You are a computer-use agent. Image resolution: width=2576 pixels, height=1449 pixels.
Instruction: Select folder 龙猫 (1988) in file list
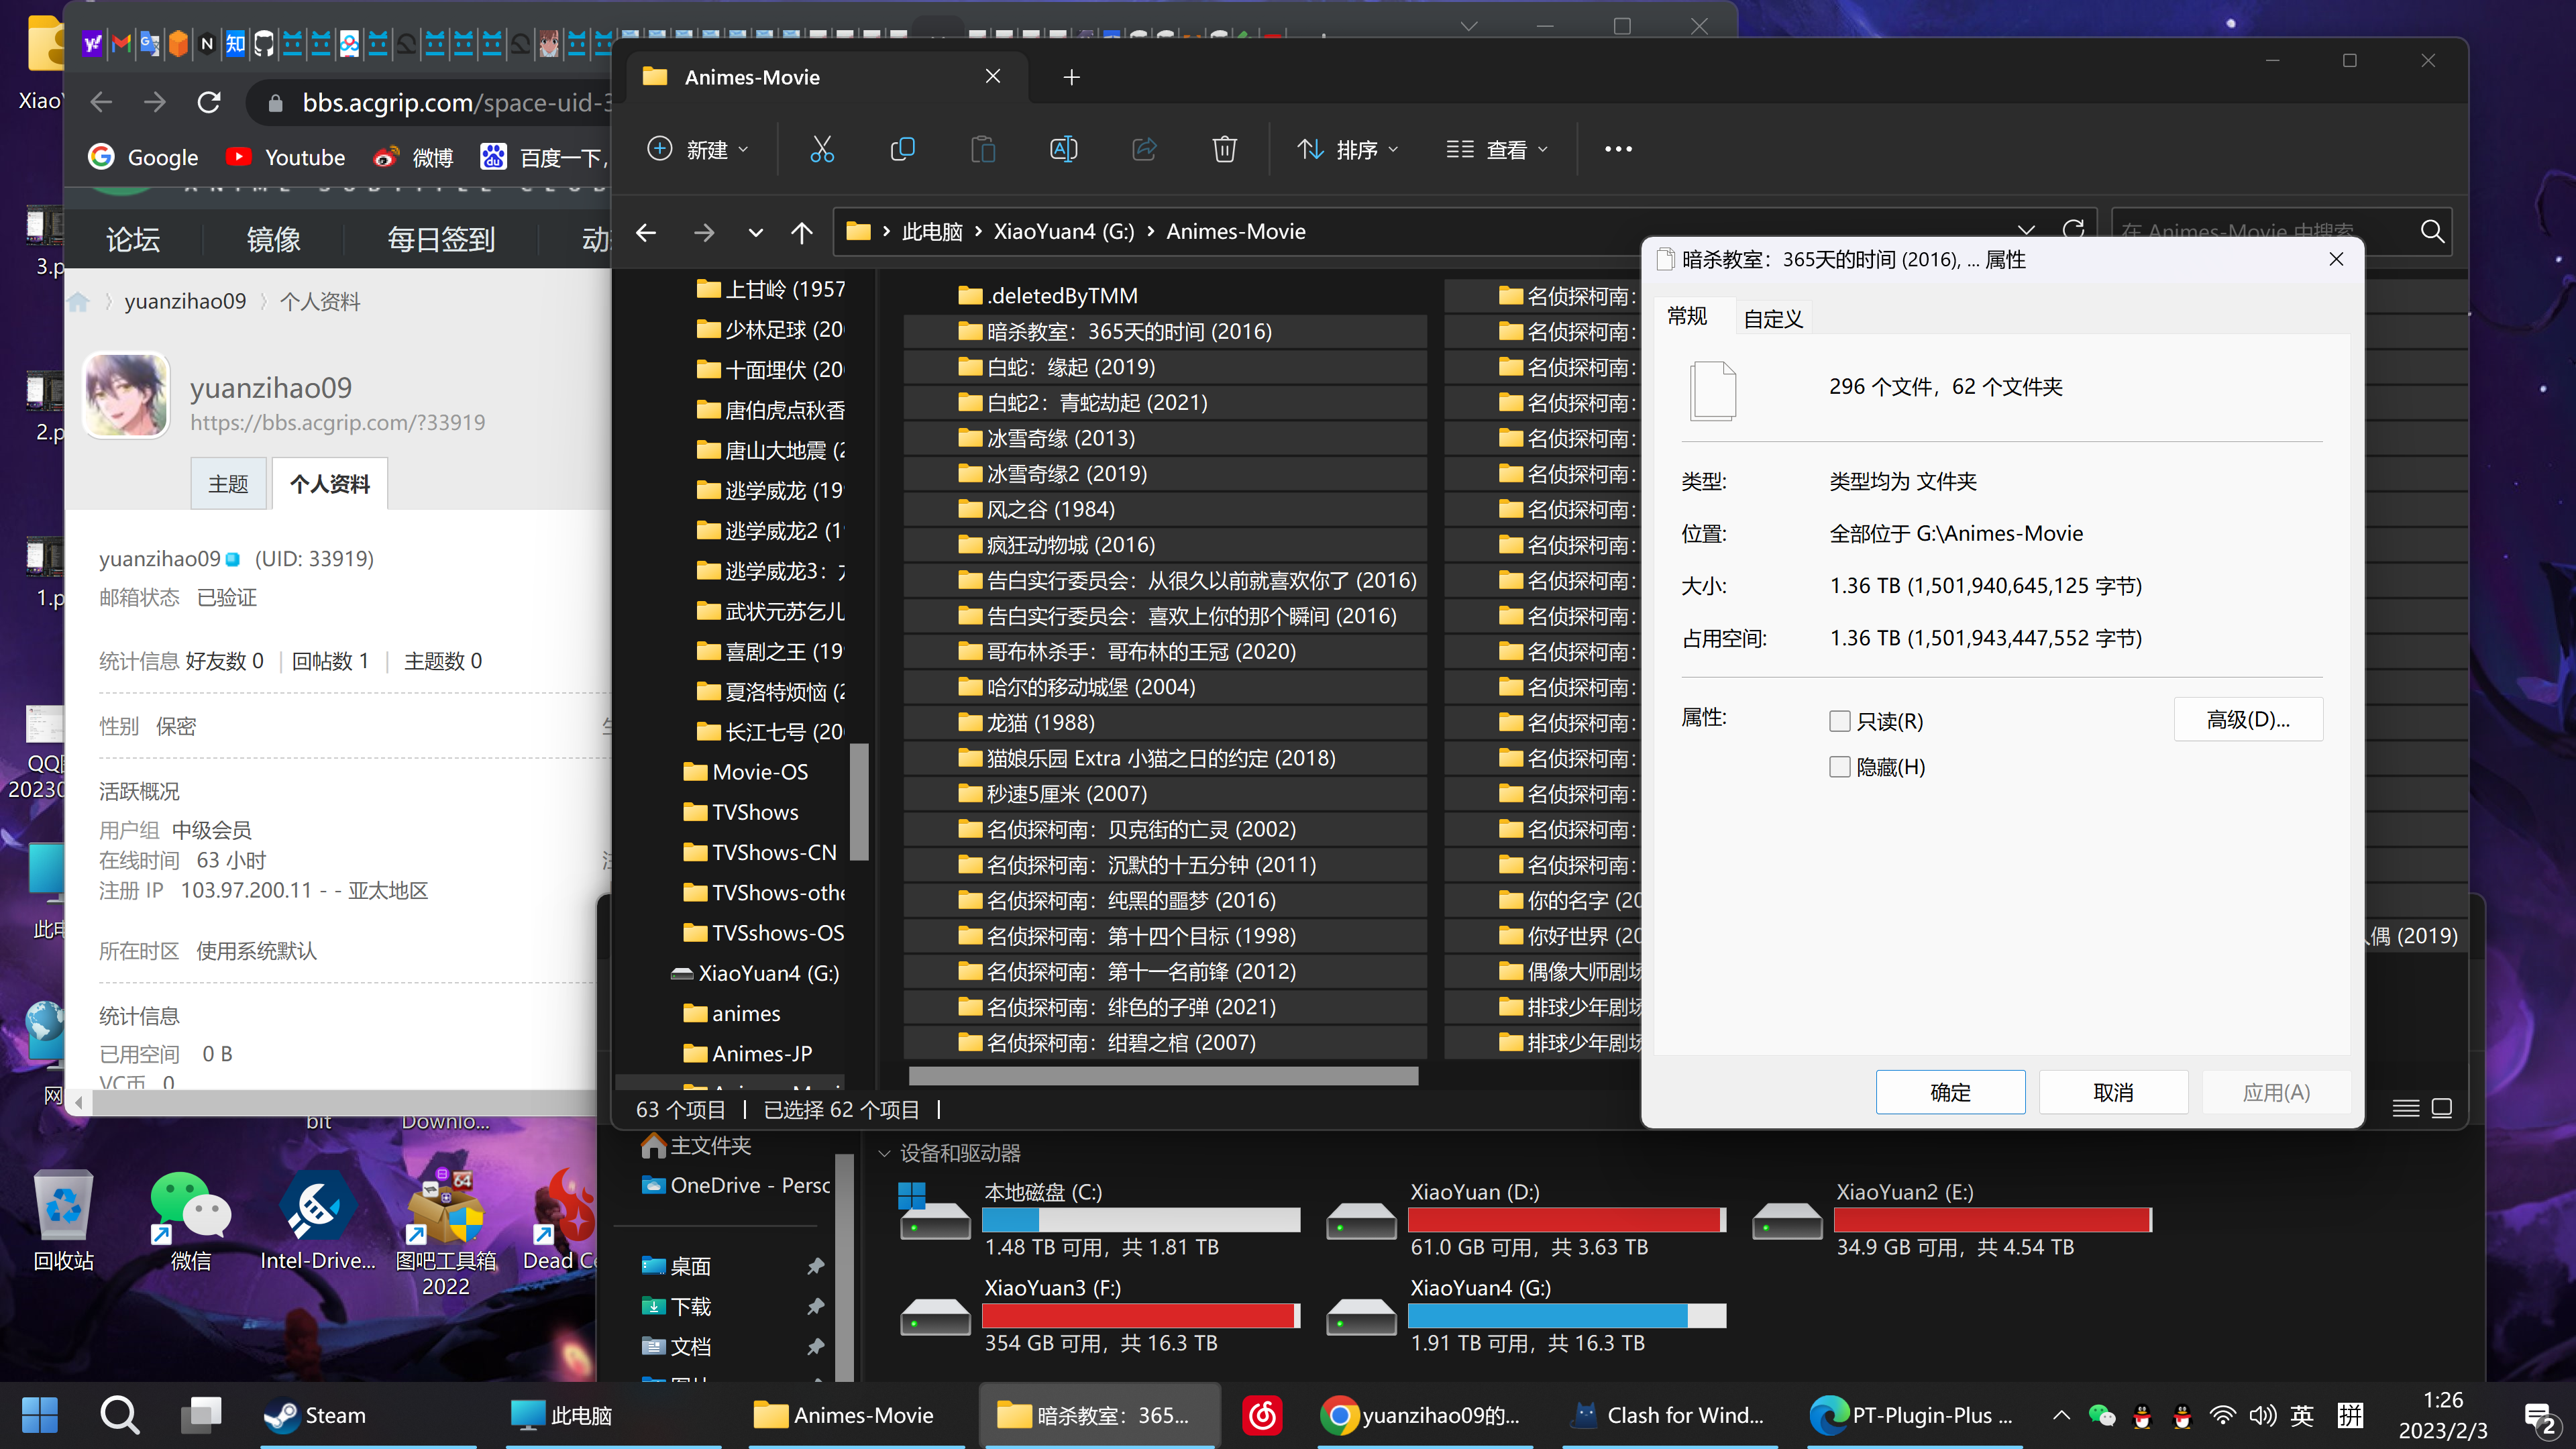pos(1165,722)
